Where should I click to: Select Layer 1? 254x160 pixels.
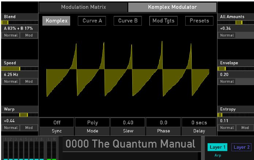(x=218, y=147)
